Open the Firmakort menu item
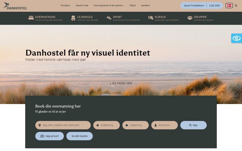 (x=65, y=5)
